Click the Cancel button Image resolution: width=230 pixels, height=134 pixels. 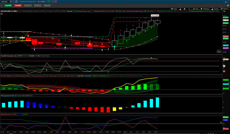[28, 5]
